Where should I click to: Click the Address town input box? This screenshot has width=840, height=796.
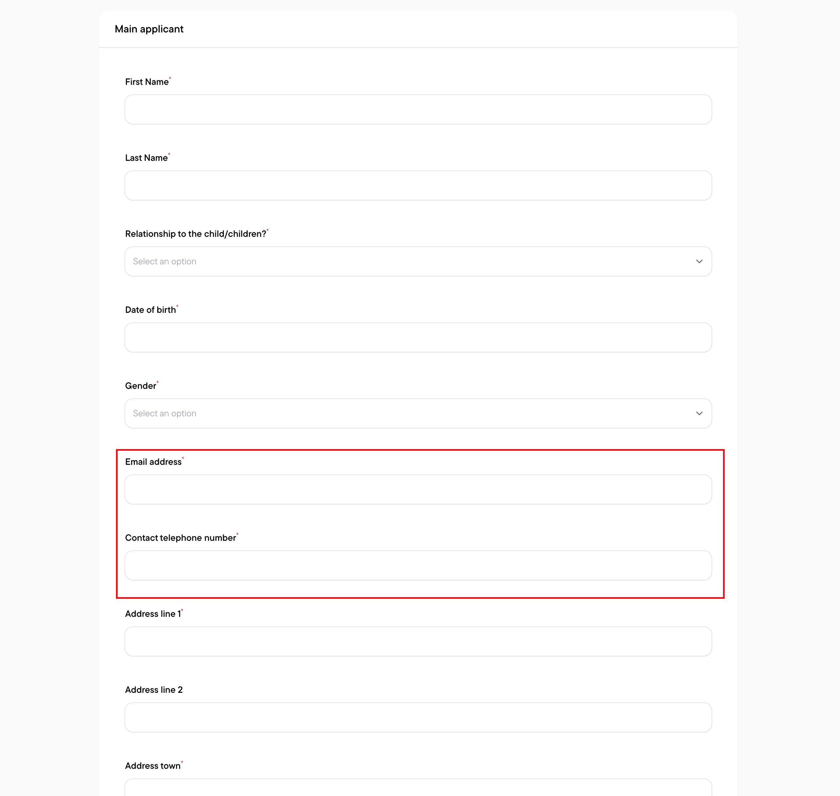[x=418, y=787]
